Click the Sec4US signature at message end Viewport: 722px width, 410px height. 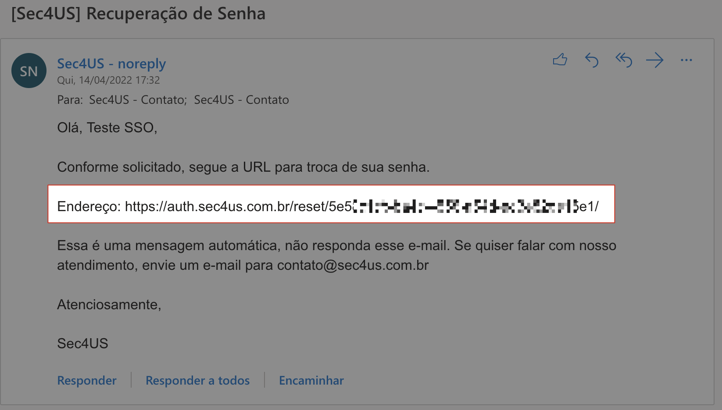(x=82, y=344)
